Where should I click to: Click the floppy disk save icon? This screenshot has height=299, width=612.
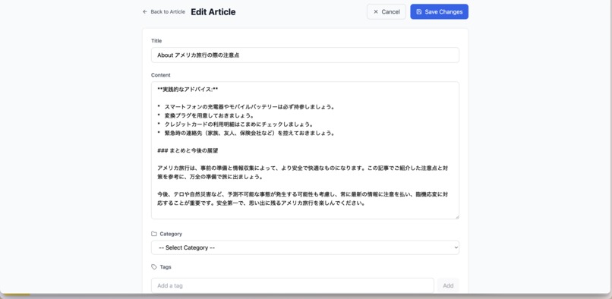pos(419,11)
